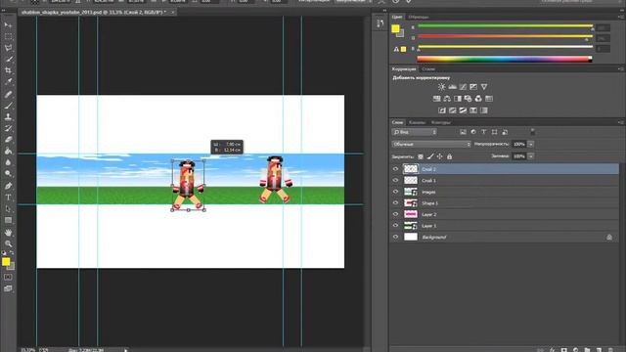The width and height of the screenshot is (626, 352).
Task: Select the Crop tool
Action: 8,70
